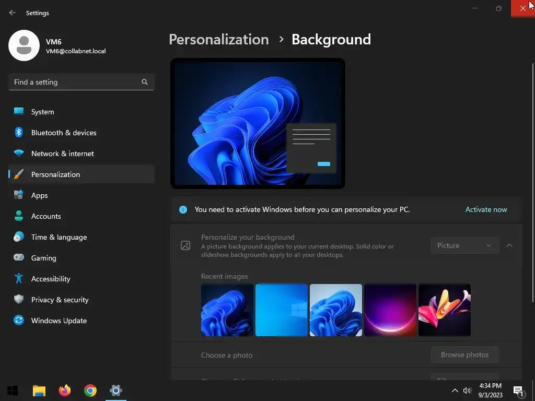
Task: Click the System monitor icon
Action: (x=19, y=112)
